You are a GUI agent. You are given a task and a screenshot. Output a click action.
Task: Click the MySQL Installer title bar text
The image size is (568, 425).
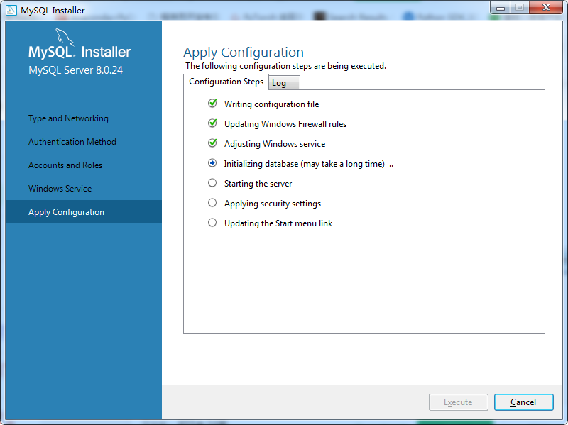click(x=53, y=11)
